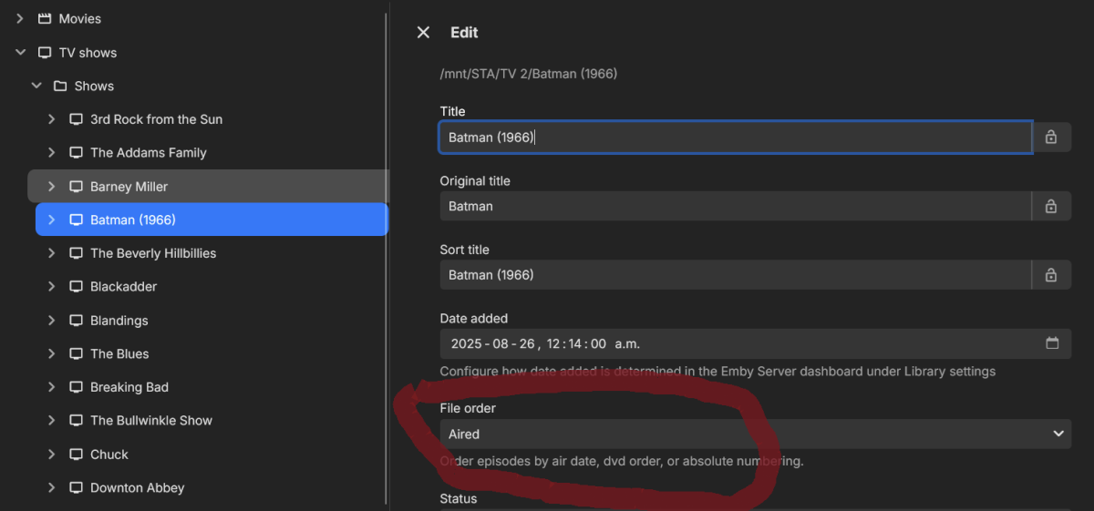
Task: Click into the Sort title input field
Action: [x=735, y=274]
